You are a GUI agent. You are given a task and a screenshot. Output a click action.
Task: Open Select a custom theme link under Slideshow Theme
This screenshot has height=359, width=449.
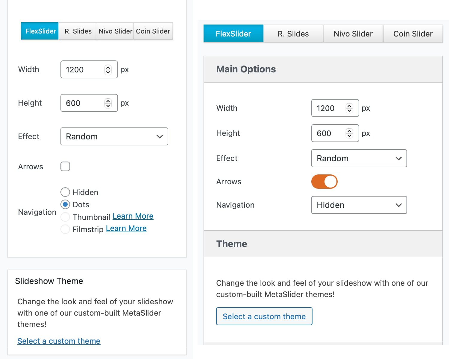click(x=59, y=341)
